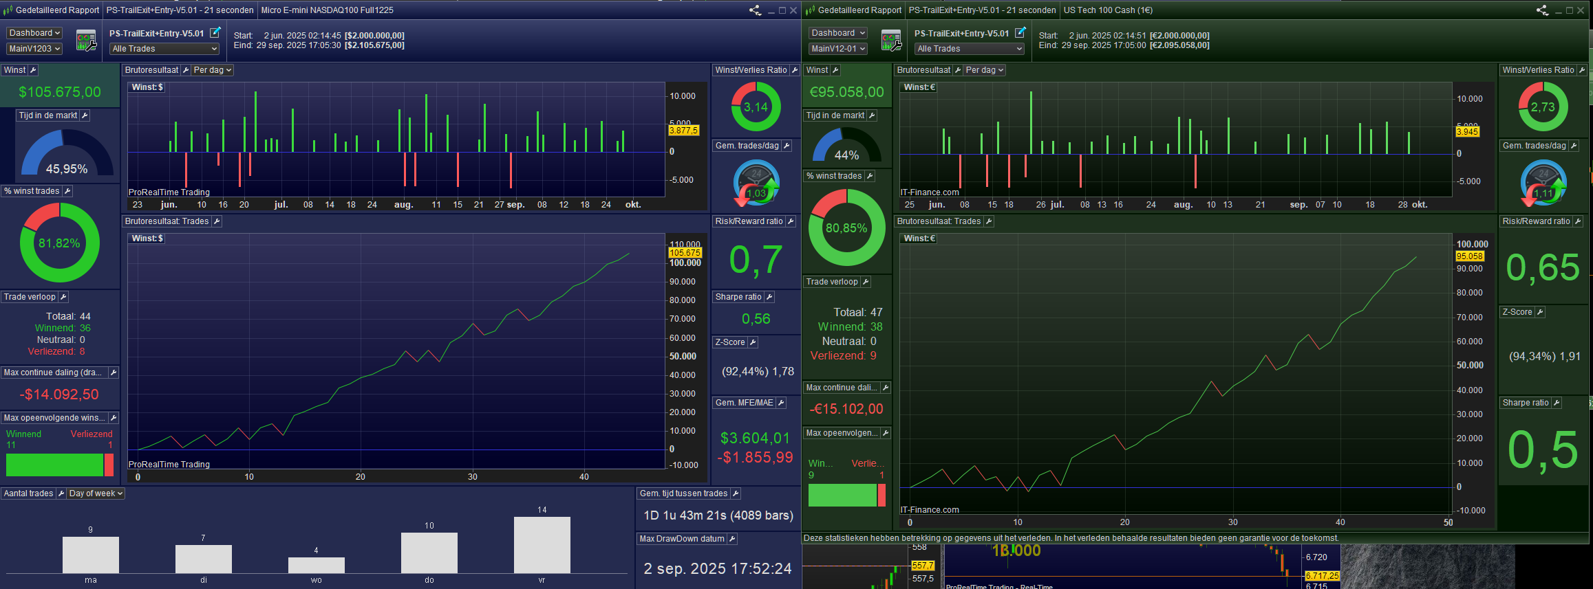Click the 81,82% winning trades donut
The height and width of the screenshot is (589, 1593).
60,243
